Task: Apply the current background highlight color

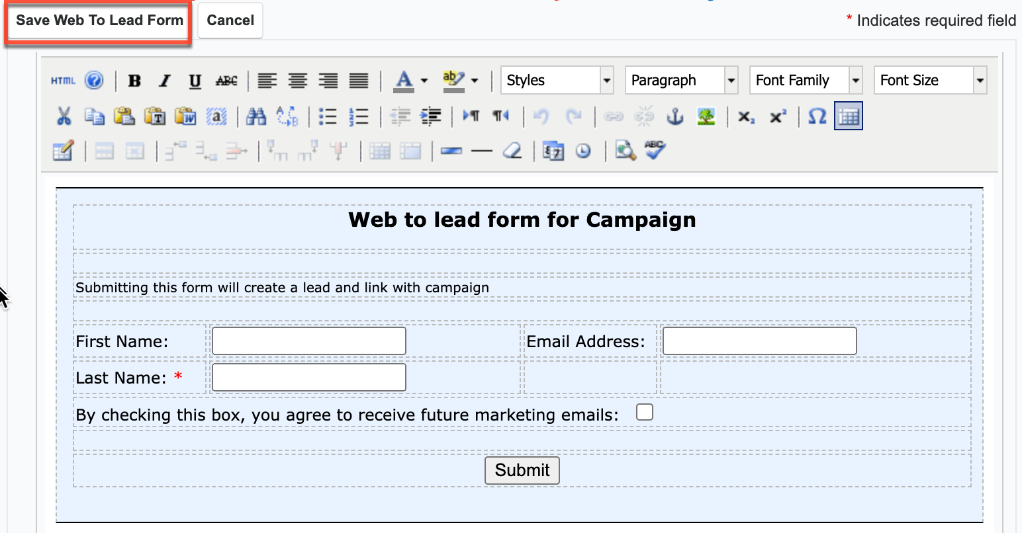Action: [453, 81]
